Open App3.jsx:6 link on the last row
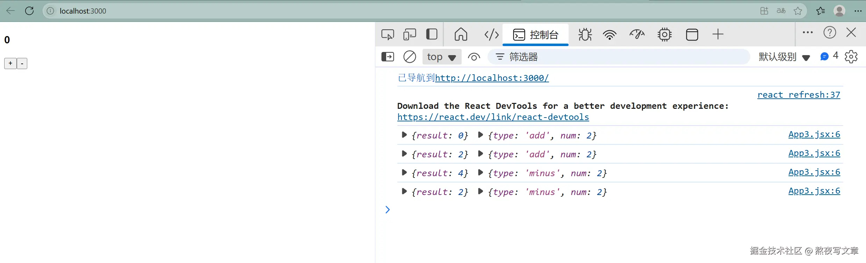Image resolution: width=866 pixels, height=263 pixels. coord(814,191)
